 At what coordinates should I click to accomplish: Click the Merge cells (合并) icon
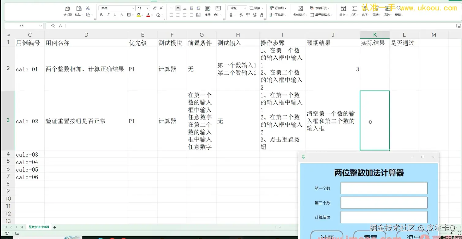pyautogui.click(x=218, y=8)
